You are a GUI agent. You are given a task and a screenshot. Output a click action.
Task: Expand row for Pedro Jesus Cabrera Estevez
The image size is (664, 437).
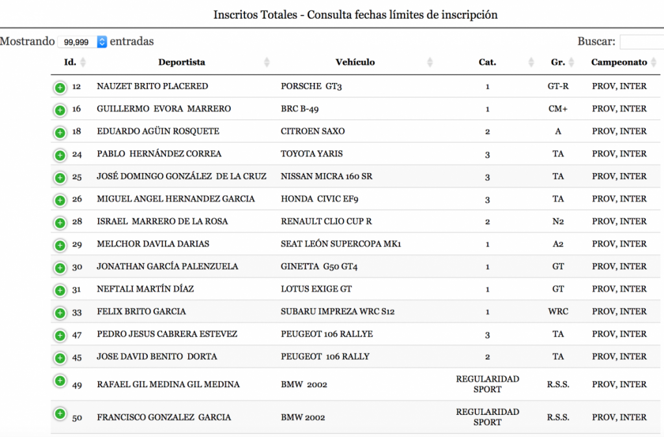(60, 336)
